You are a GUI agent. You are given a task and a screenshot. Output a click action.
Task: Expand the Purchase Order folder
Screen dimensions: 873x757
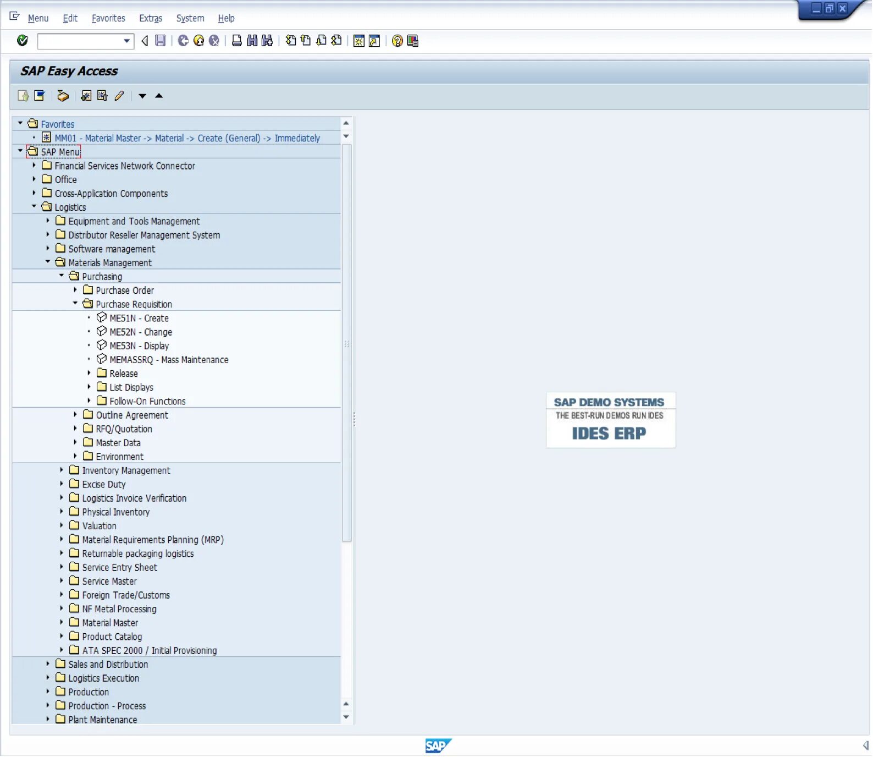pyautogui.click(x=75, y=290)
